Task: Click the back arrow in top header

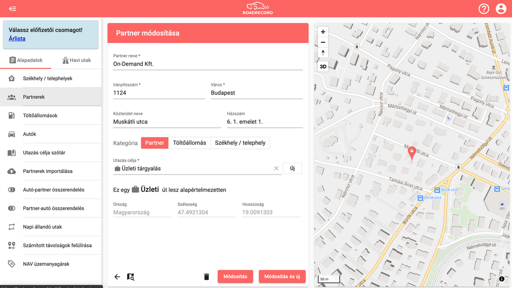Action: [x=12, y=9]
